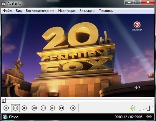Open the Закладки menu
156x121 pixels.
click(87, 11)
